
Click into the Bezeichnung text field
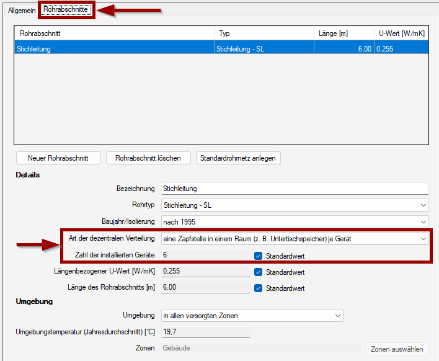pyautogui.click(x=294, y=189)
